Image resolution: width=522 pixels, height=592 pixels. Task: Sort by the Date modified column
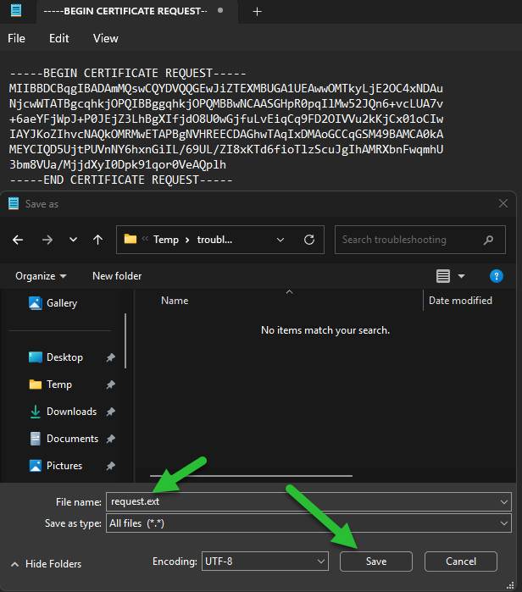click(460, 301)
